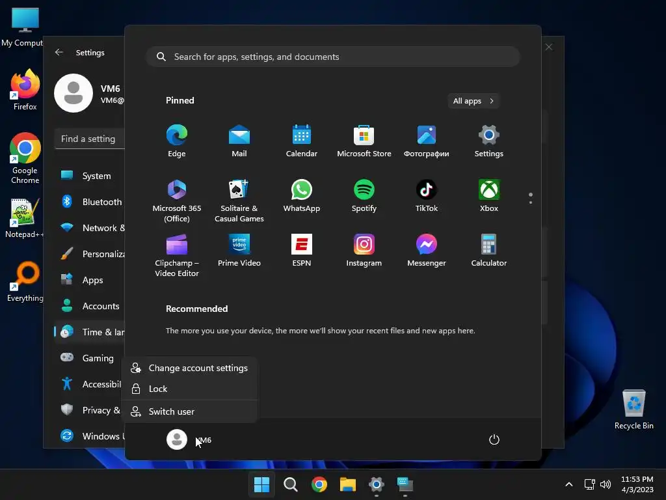Expand the All apps list
This screenshot has width=666, height=500.
pyautogui.click(x=473, y=101)
